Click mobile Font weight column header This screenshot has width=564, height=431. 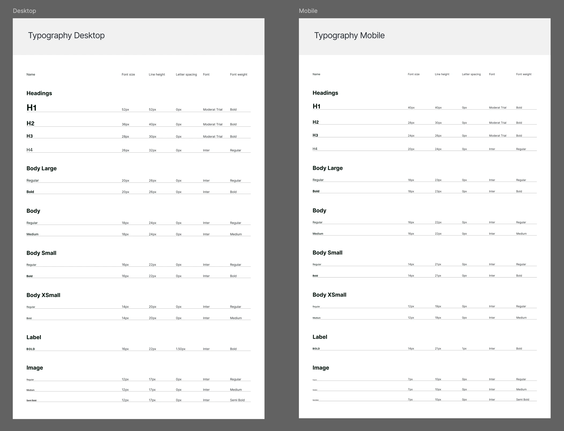(x=523, y=74)
